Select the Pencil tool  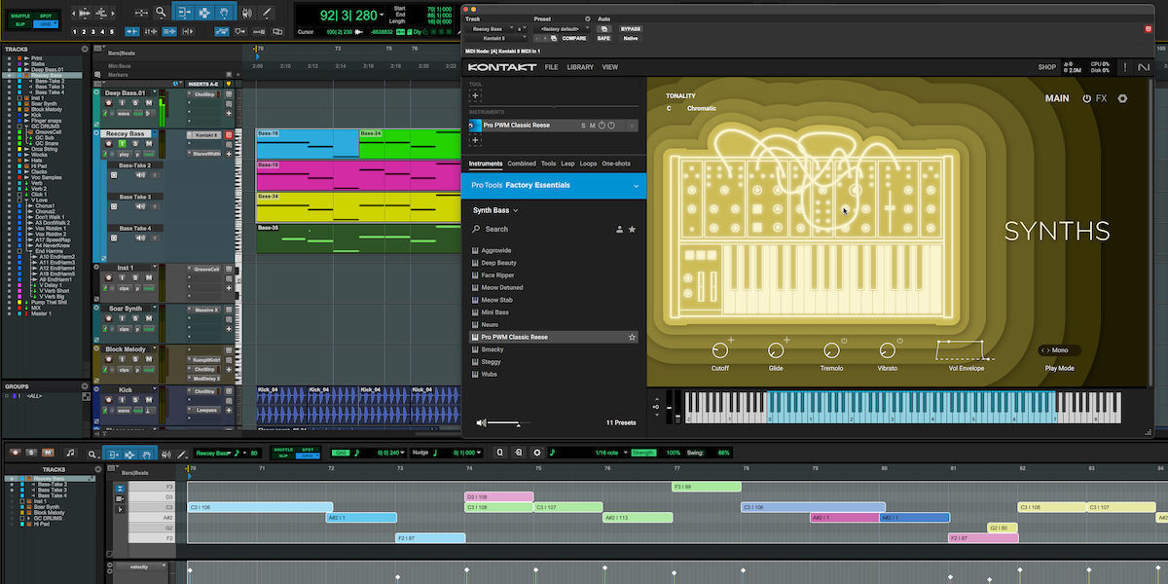266,12
